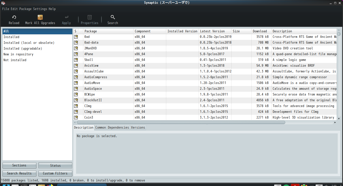
Task: Click the horizontal scrollbar right arrow
Action: pyautogui.click(x=335, y=123)
